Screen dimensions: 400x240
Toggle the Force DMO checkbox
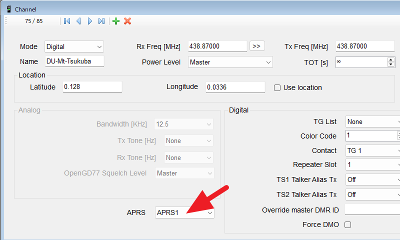[348, 225]
